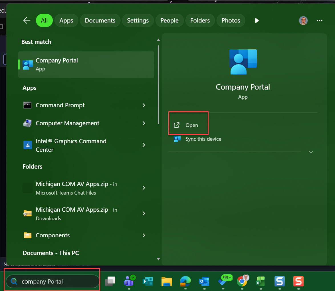Switch to the Documents search filter tab
The width and height of the screenshot is (335, 291).
click(x=100, y=20)
